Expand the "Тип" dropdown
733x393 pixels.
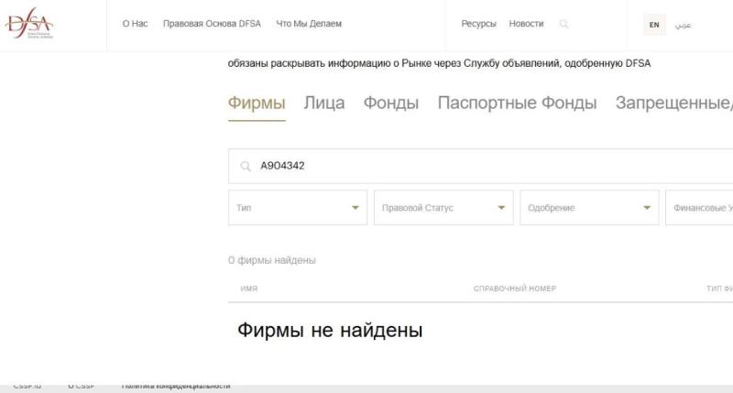pyautogui.click(x=298, y=207)
